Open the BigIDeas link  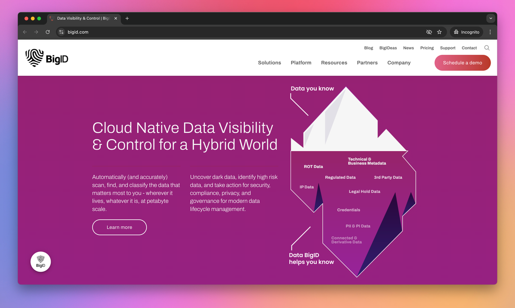click(x=388, y=48)
